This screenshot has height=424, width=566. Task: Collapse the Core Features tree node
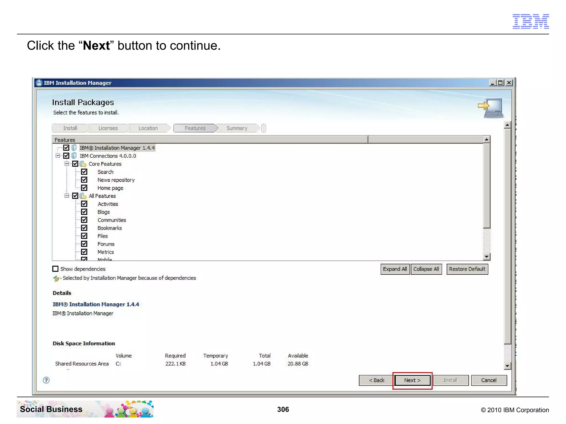[67, 164]
